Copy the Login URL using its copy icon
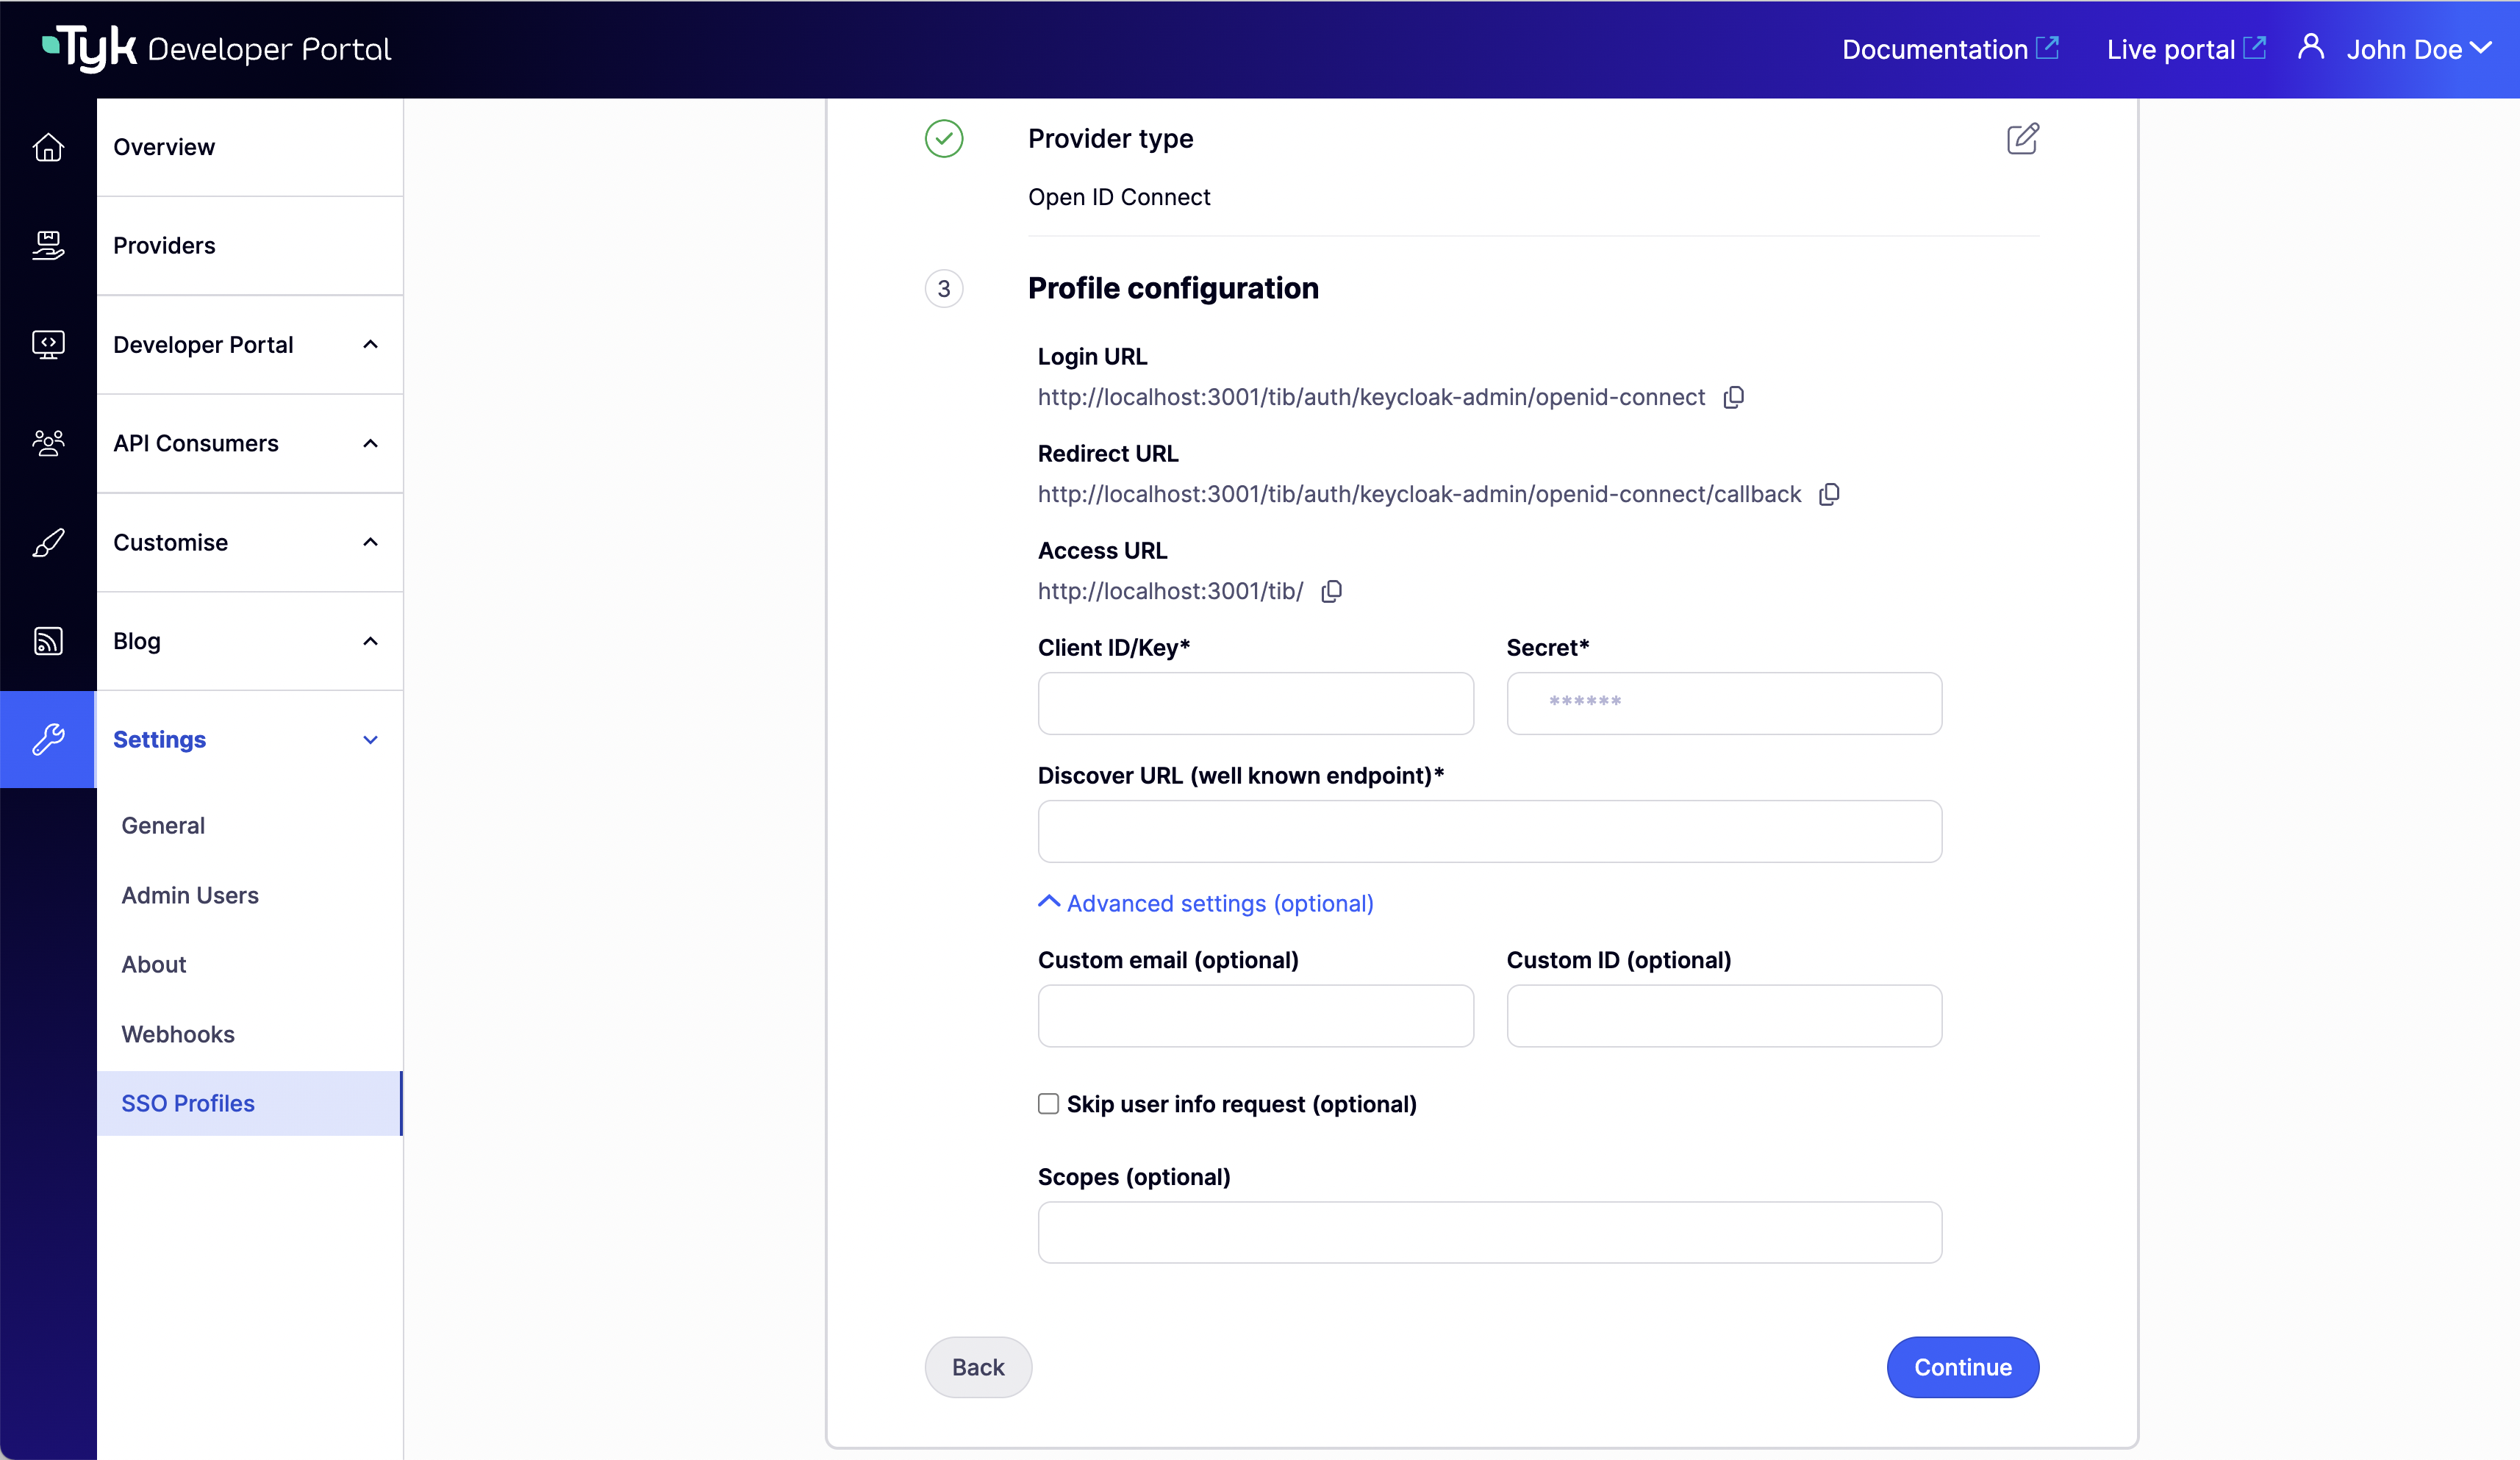2520x1460 pixels. click(x=1733, y=396)
